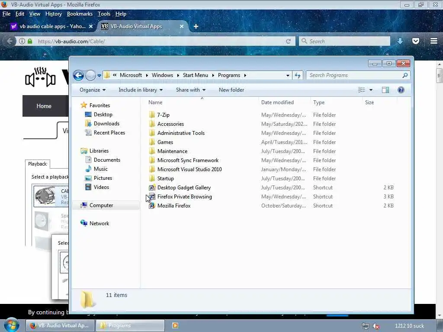Open Firefox Tools menu
Image resolution: width=443 pixels, height=332 pixels.
pyautogui.click(x=104, y=14)
